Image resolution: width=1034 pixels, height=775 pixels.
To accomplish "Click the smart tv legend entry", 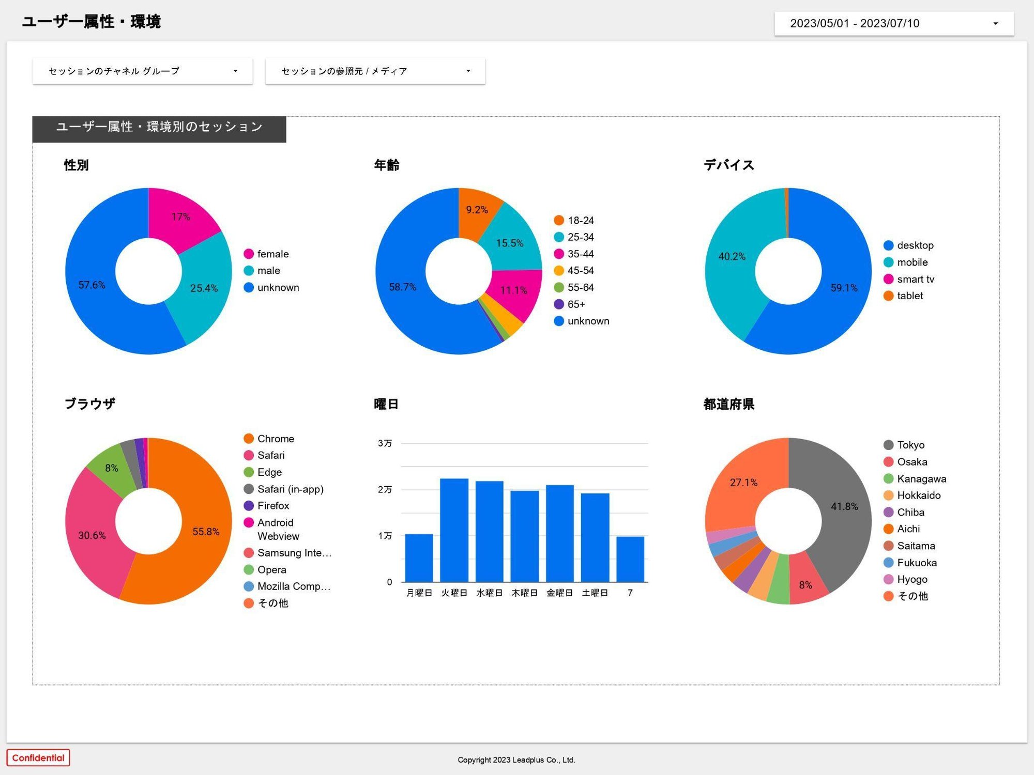I will coord(909,279).
